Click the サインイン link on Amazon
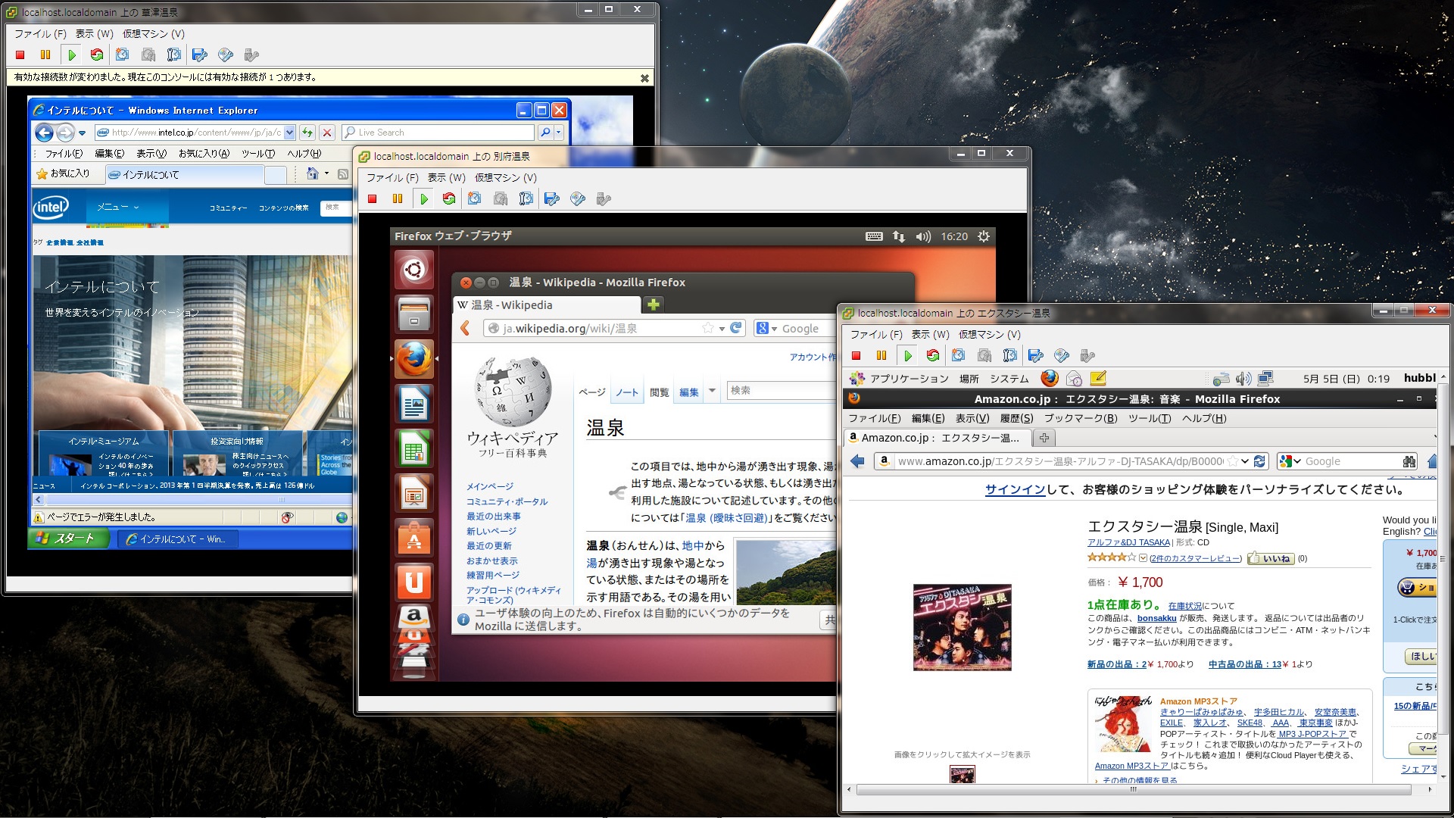Viewport: 1454px width, 818px height. tap(1015, 490)
